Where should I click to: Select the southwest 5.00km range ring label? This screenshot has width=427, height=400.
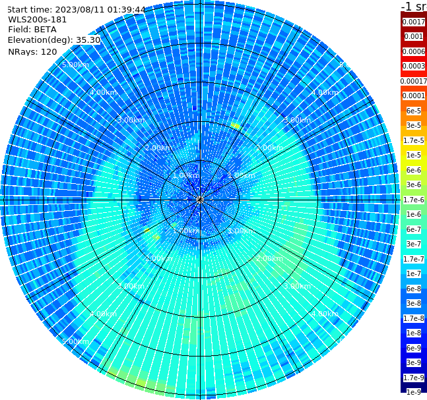(x=75, y=341)
